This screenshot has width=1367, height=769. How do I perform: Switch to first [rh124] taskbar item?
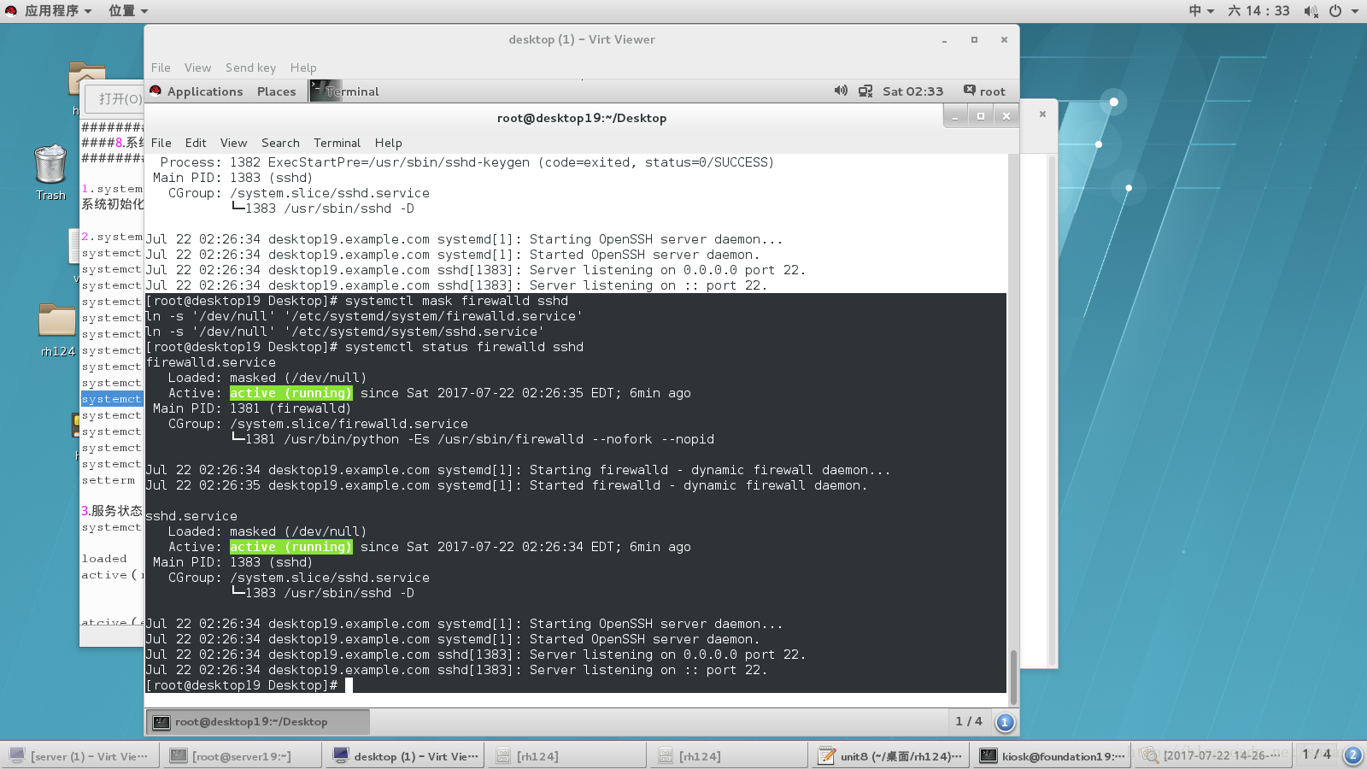tap(566, 756)
